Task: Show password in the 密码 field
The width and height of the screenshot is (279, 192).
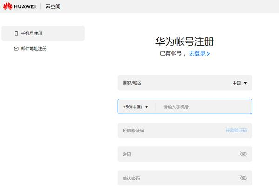Action: click(243, 154)
